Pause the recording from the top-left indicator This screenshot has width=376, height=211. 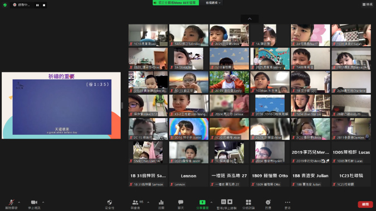tap(37, 5)
